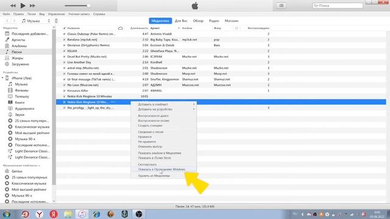The height and width of the screenshot is (219, 390).
Task: Go back with the left navigation arrow
Action: pos(7,21)
